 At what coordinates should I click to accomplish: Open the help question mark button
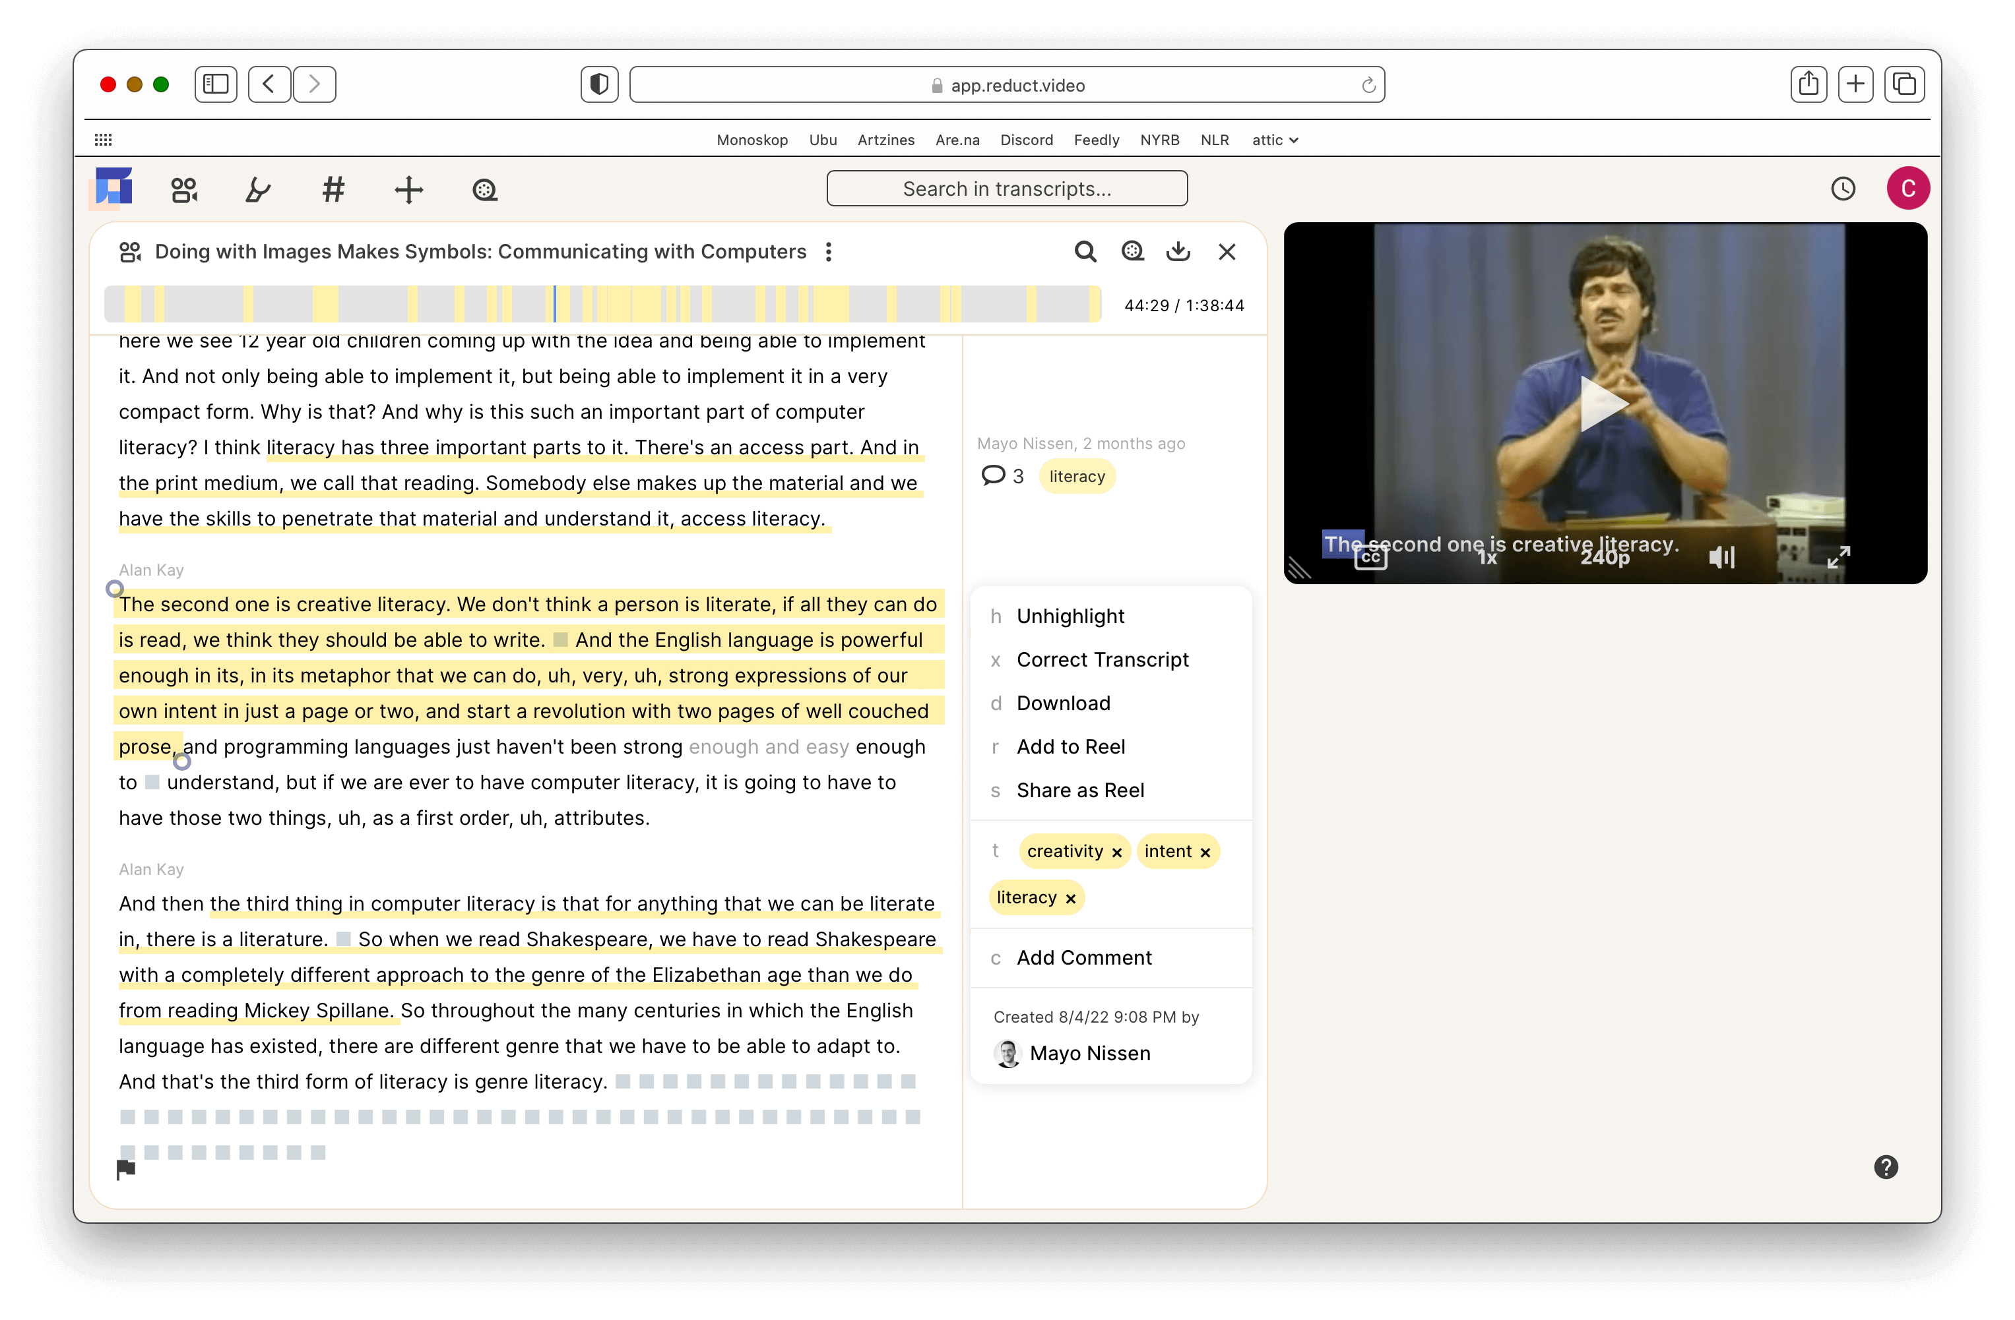pos(1886,1167)
